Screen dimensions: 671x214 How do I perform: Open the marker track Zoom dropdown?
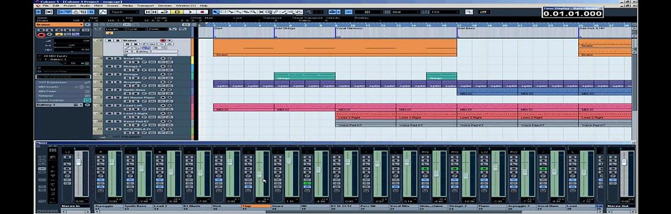tap(158, 29)
